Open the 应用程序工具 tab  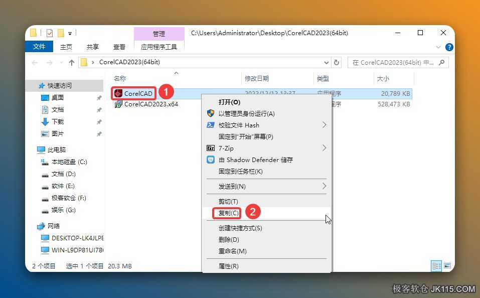159,47
